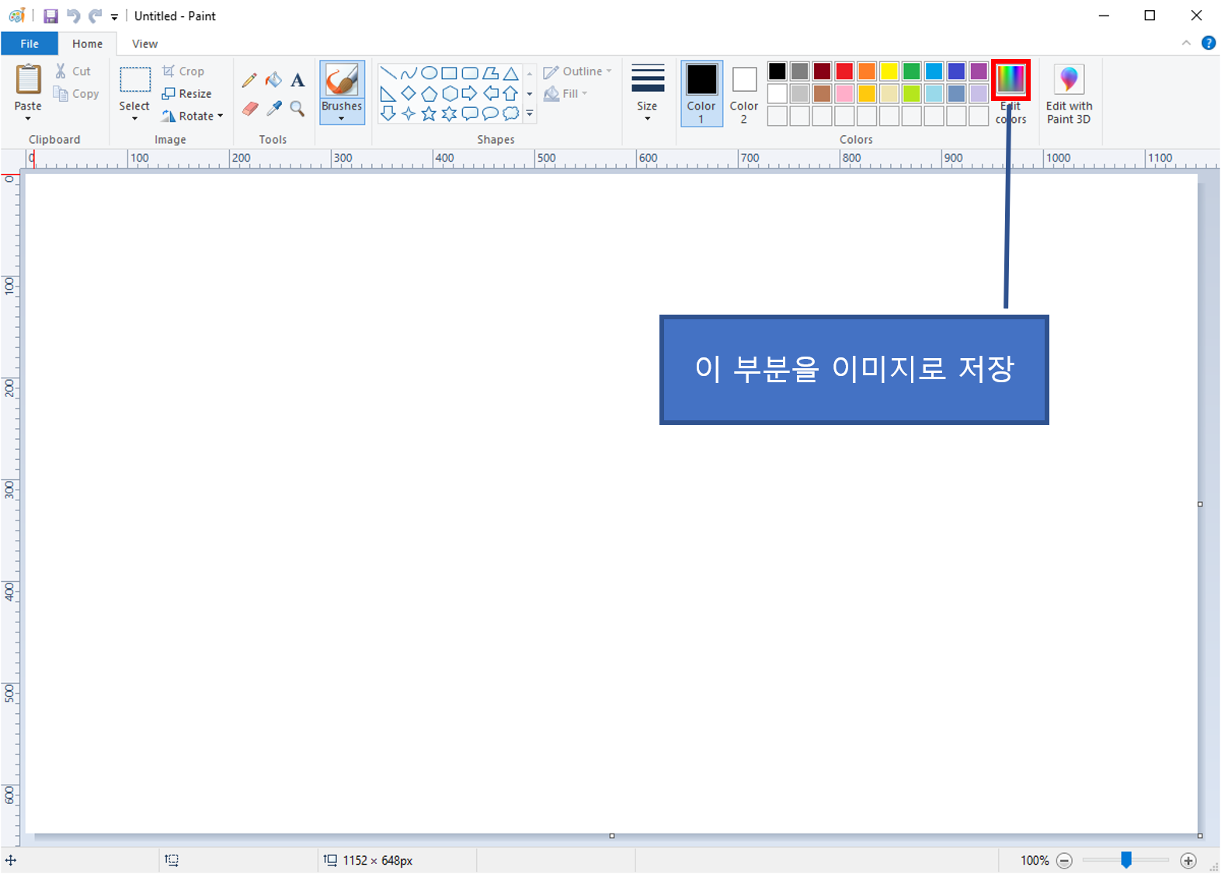1221x874 pixels.
Task: Choose the Diamond shape
Action: pyautogui.click(x=409, y=94)
